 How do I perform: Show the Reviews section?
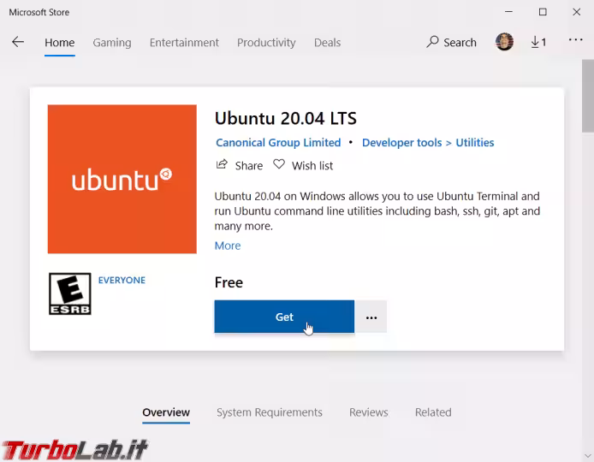point(369,412)
